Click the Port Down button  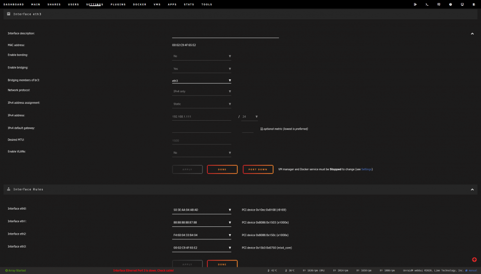point(258,170)
